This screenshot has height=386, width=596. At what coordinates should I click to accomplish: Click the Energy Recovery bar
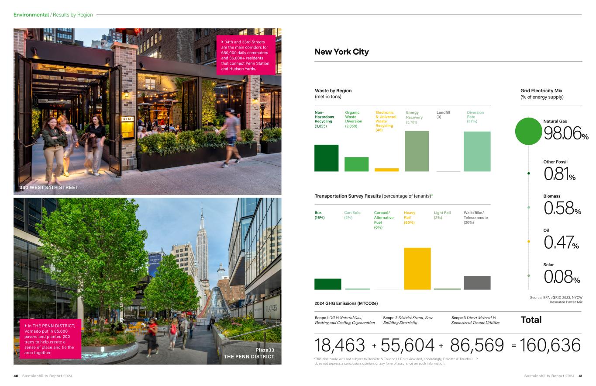(x=417, y=151)
